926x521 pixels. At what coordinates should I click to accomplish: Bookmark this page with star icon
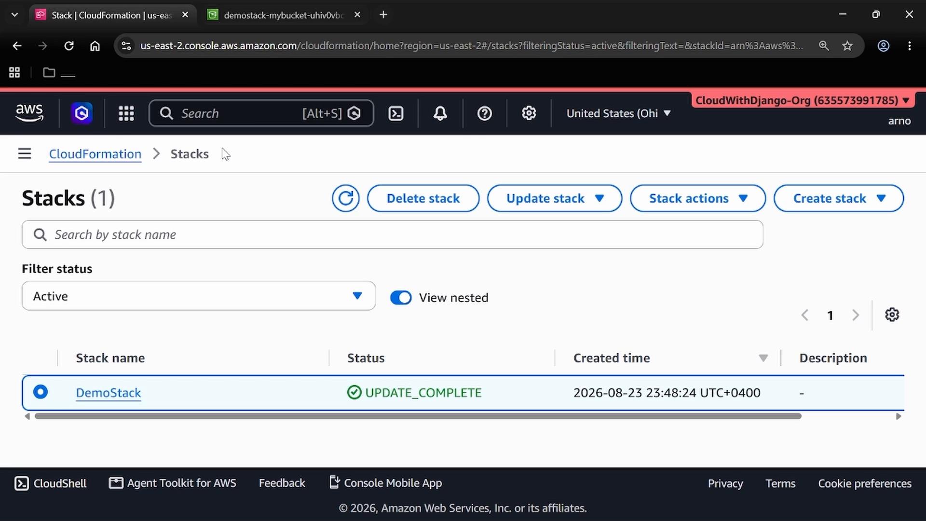pyautogui.click(x=847, y=46)
